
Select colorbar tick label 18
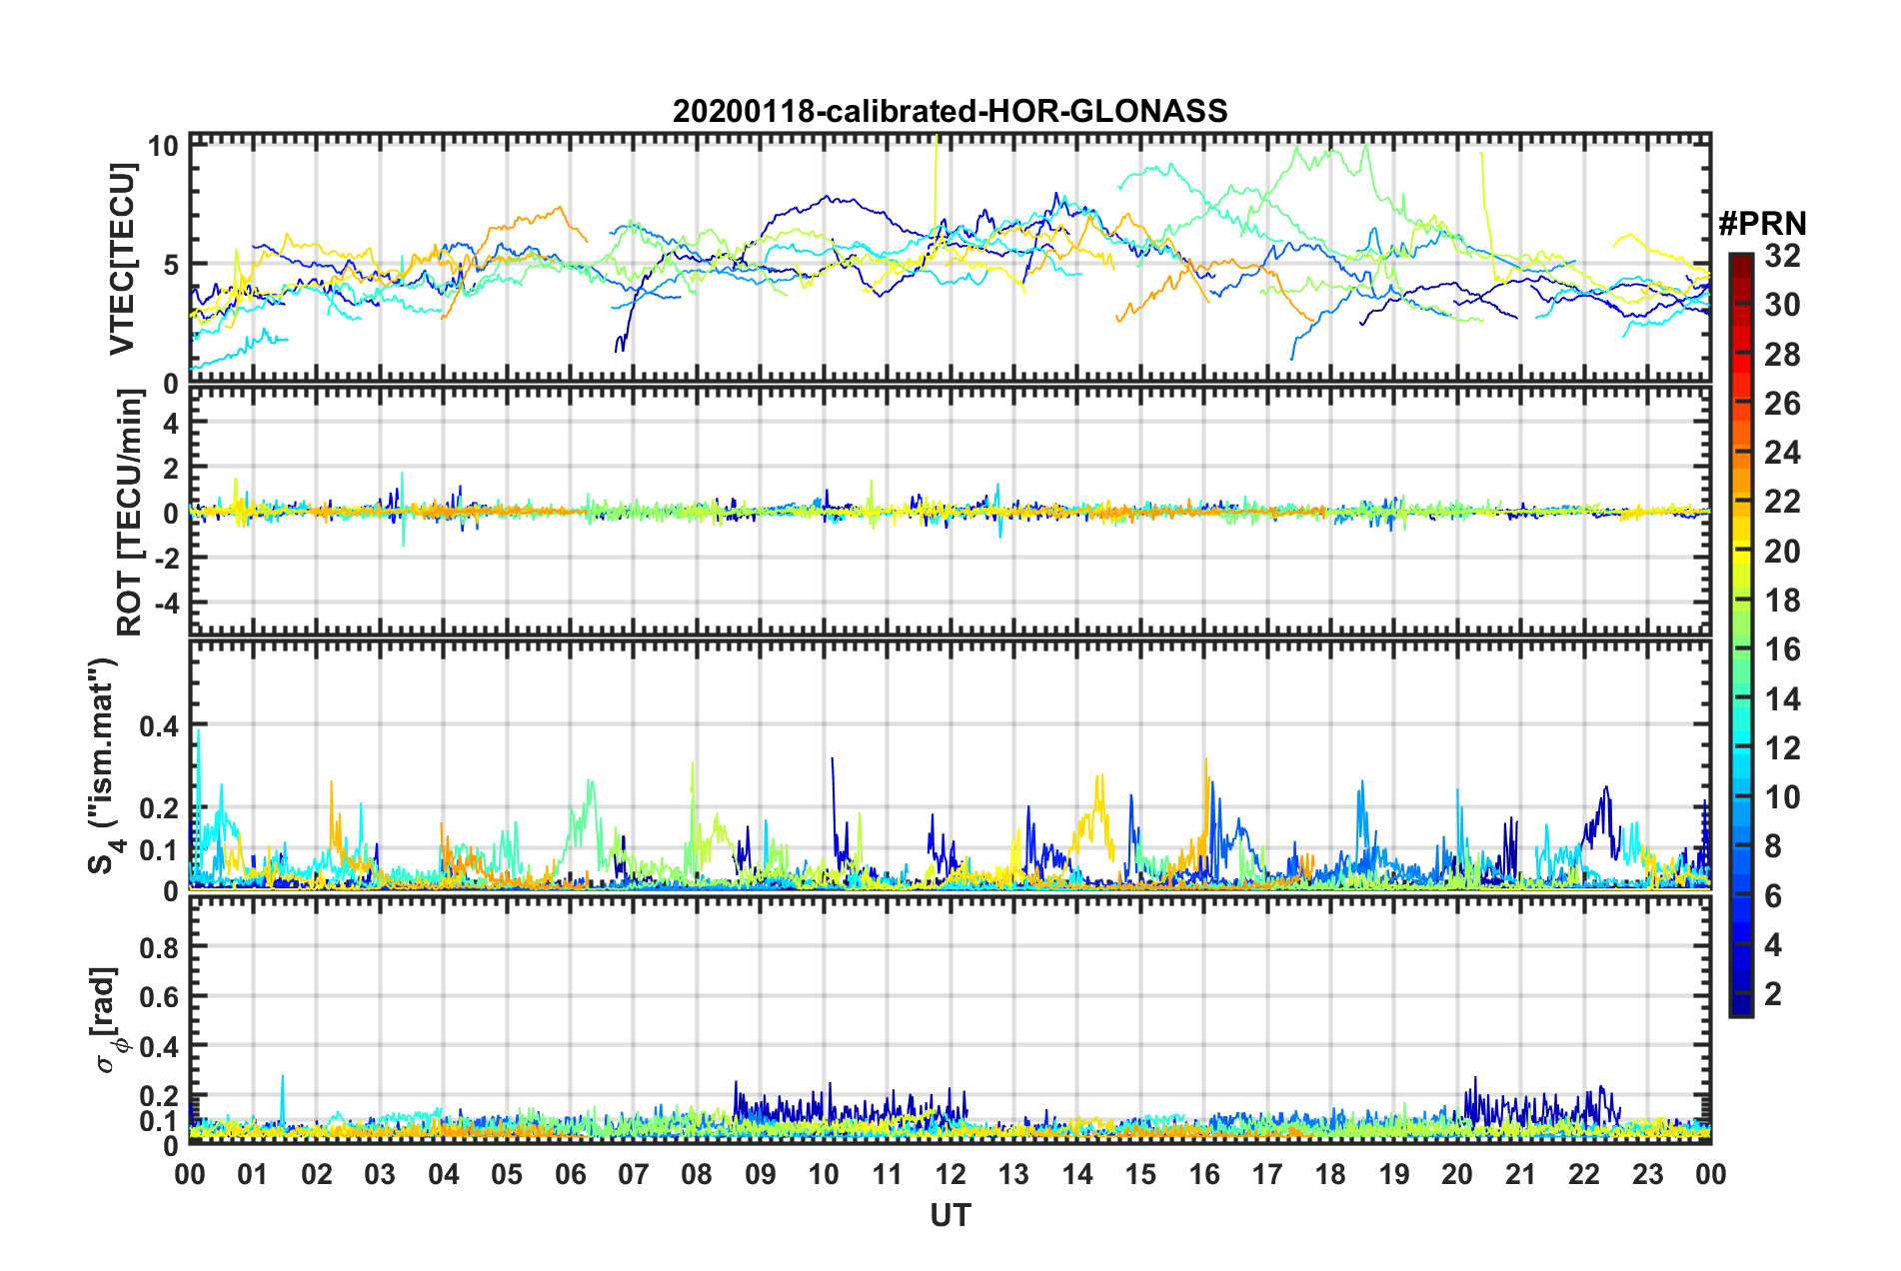[1782, 601]
